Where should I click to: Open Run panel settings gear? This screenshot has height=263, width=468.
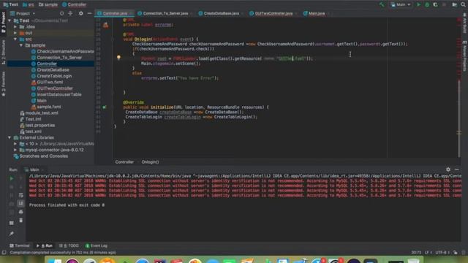[x=448, y=169]
